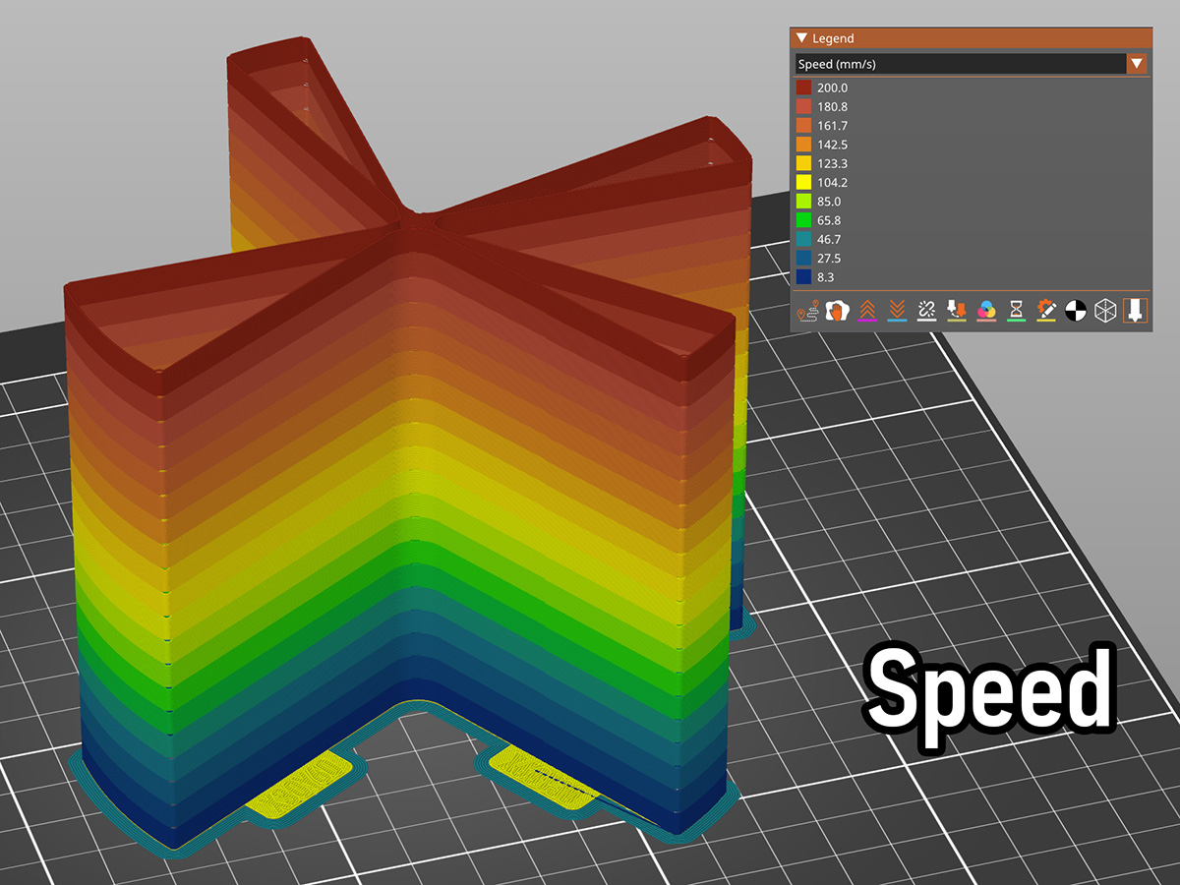Click the 123.3 yellow-orange swatch
Screen dimensions: 1180x885
tap(803, 163)
